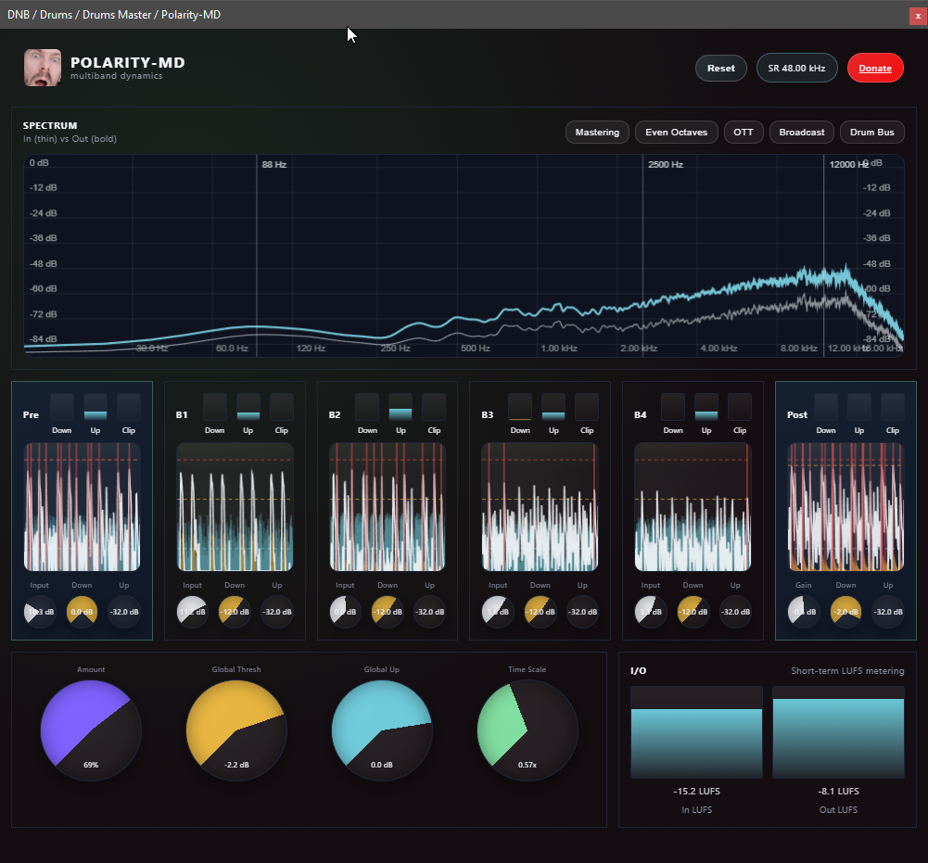The width and height of the screenshot is (928, 863).
Task: Click the SR 48.00 kHz indicator
Action: pyautogui.click(x=796, y=68)
